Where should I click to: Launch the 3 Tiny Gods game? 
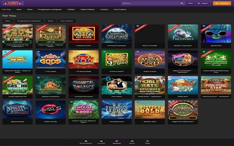pyautogui.click(x=50, y=62)
